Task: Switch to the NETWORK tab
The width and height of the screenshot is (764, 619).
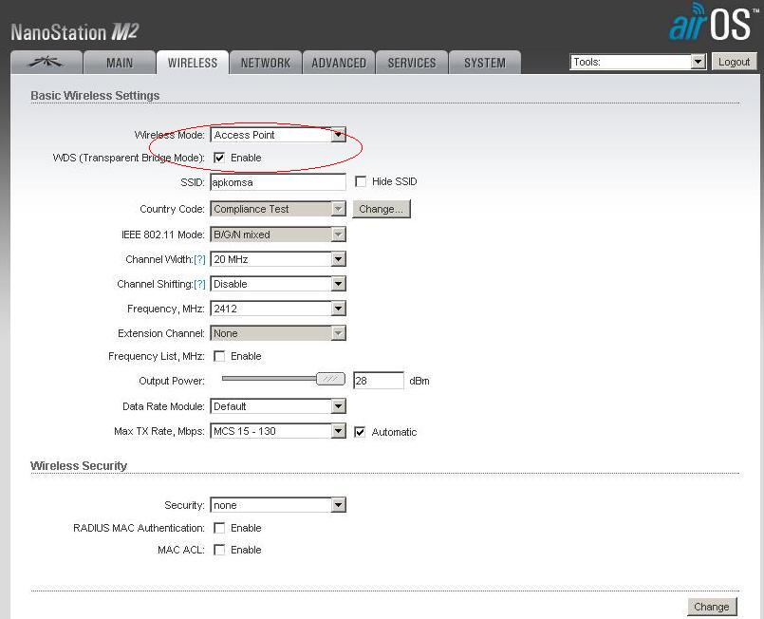Action: point(265,63)
